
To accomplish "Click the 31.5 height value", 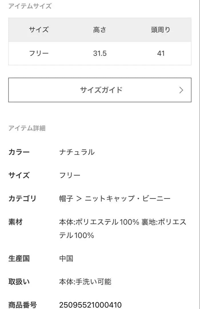I will point(100,54).
